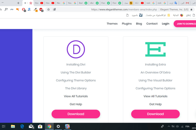Open Extra's Configuring Theme Options link
196x130 pixels.
tap(155, 88)
